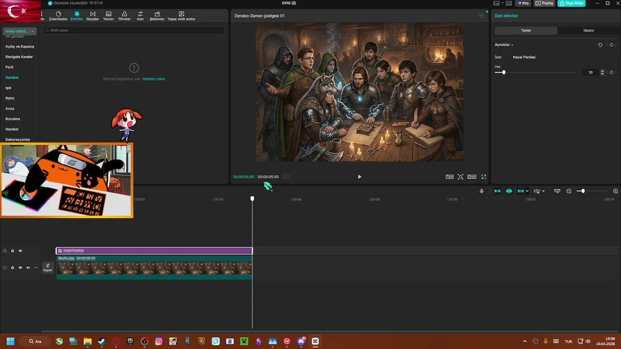Select the Retro effect category

click(x=10, y=98)
